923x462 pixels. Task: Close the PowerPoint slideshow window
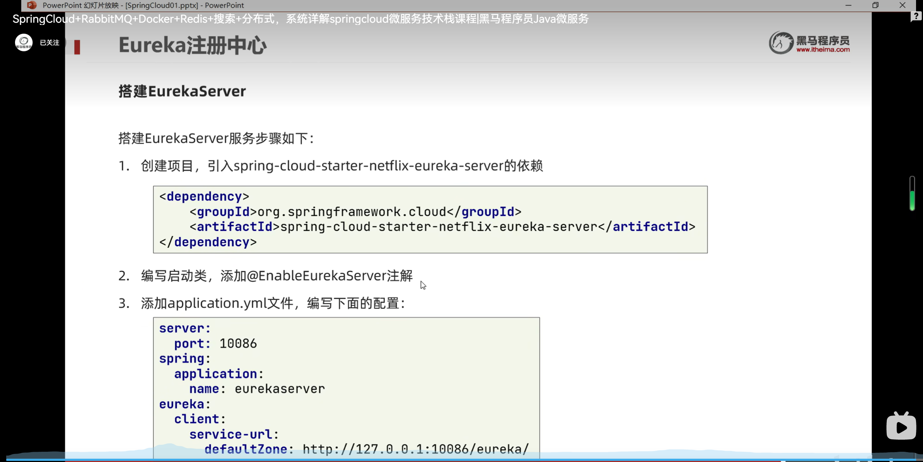point(902,5)
